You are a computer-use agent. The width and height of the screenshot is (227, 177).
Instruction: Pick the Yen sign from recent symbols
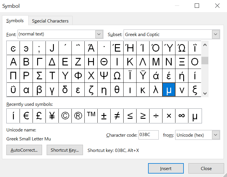[x=52, y=116]
